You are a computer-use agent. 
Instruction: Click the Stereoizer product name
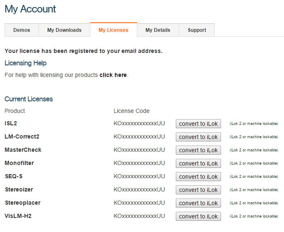click(19, 189)
